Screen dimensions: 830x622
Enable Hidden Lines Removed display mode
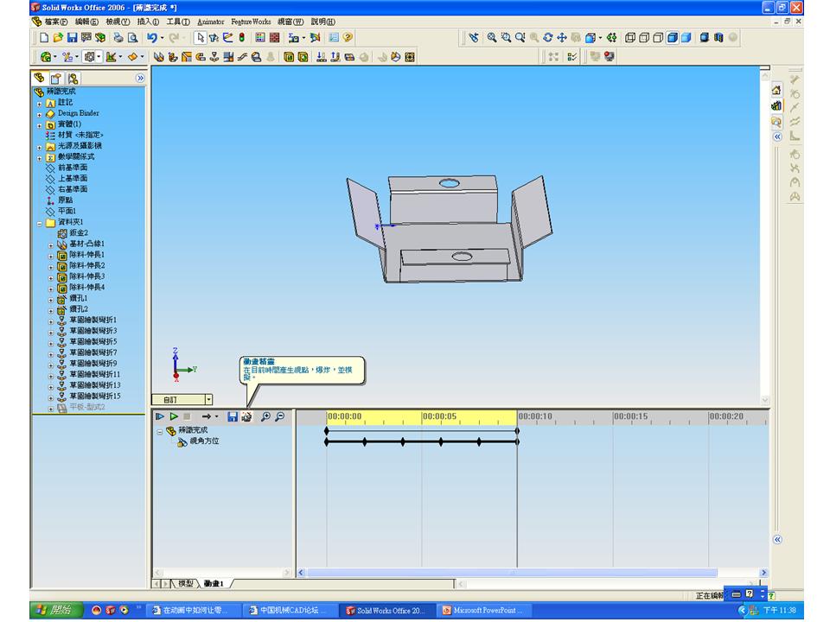[x=658, y=37]
